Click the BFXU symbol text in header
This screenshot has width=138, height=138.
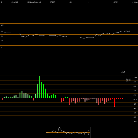coord(116,2)
